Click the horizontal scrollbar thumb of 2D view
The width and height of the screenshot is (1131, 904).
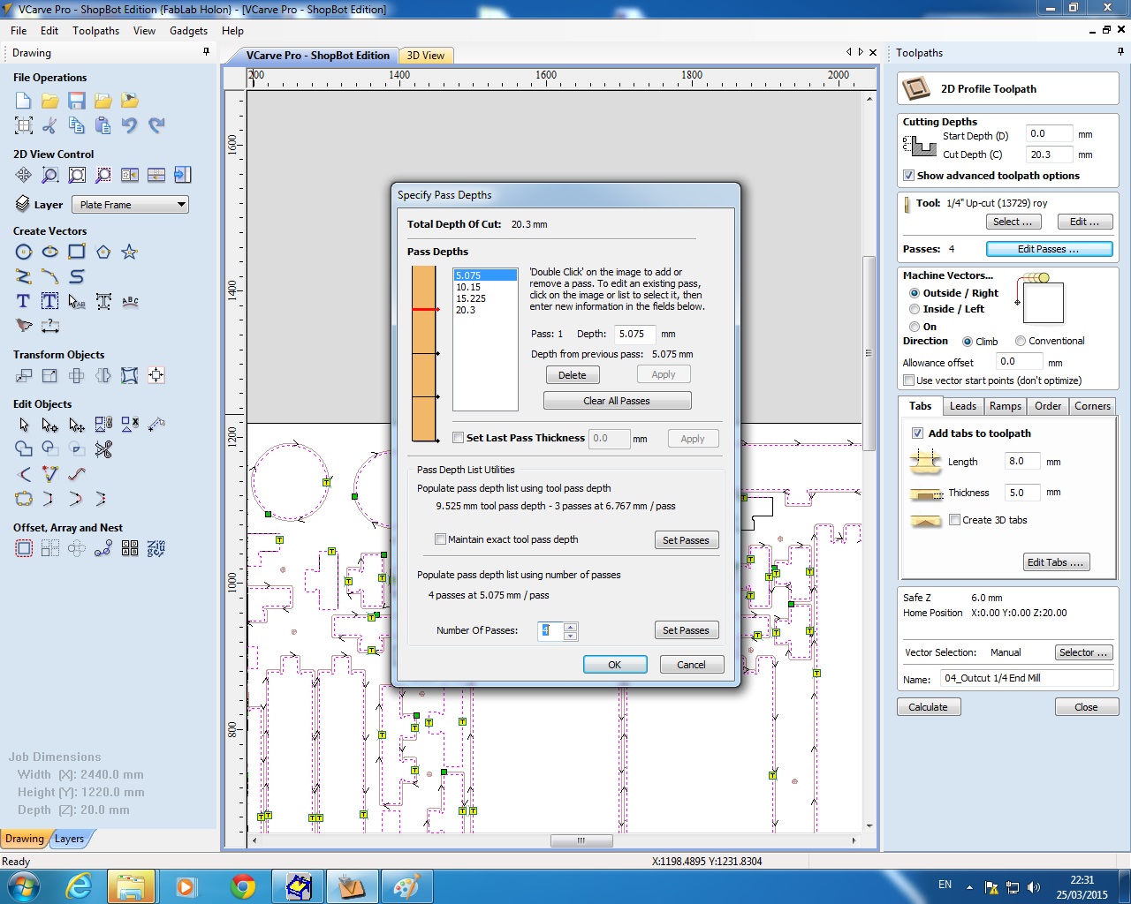pos(581,840)
